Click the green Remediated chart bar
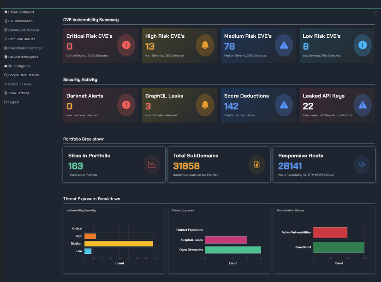The width and height of the screenshot is (381, 282). tap(339, 247)
